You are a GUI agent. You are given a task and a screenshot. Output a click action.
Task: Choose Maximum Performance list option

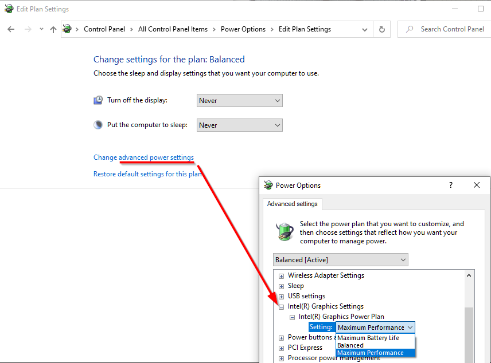click(x=375, y=353)
